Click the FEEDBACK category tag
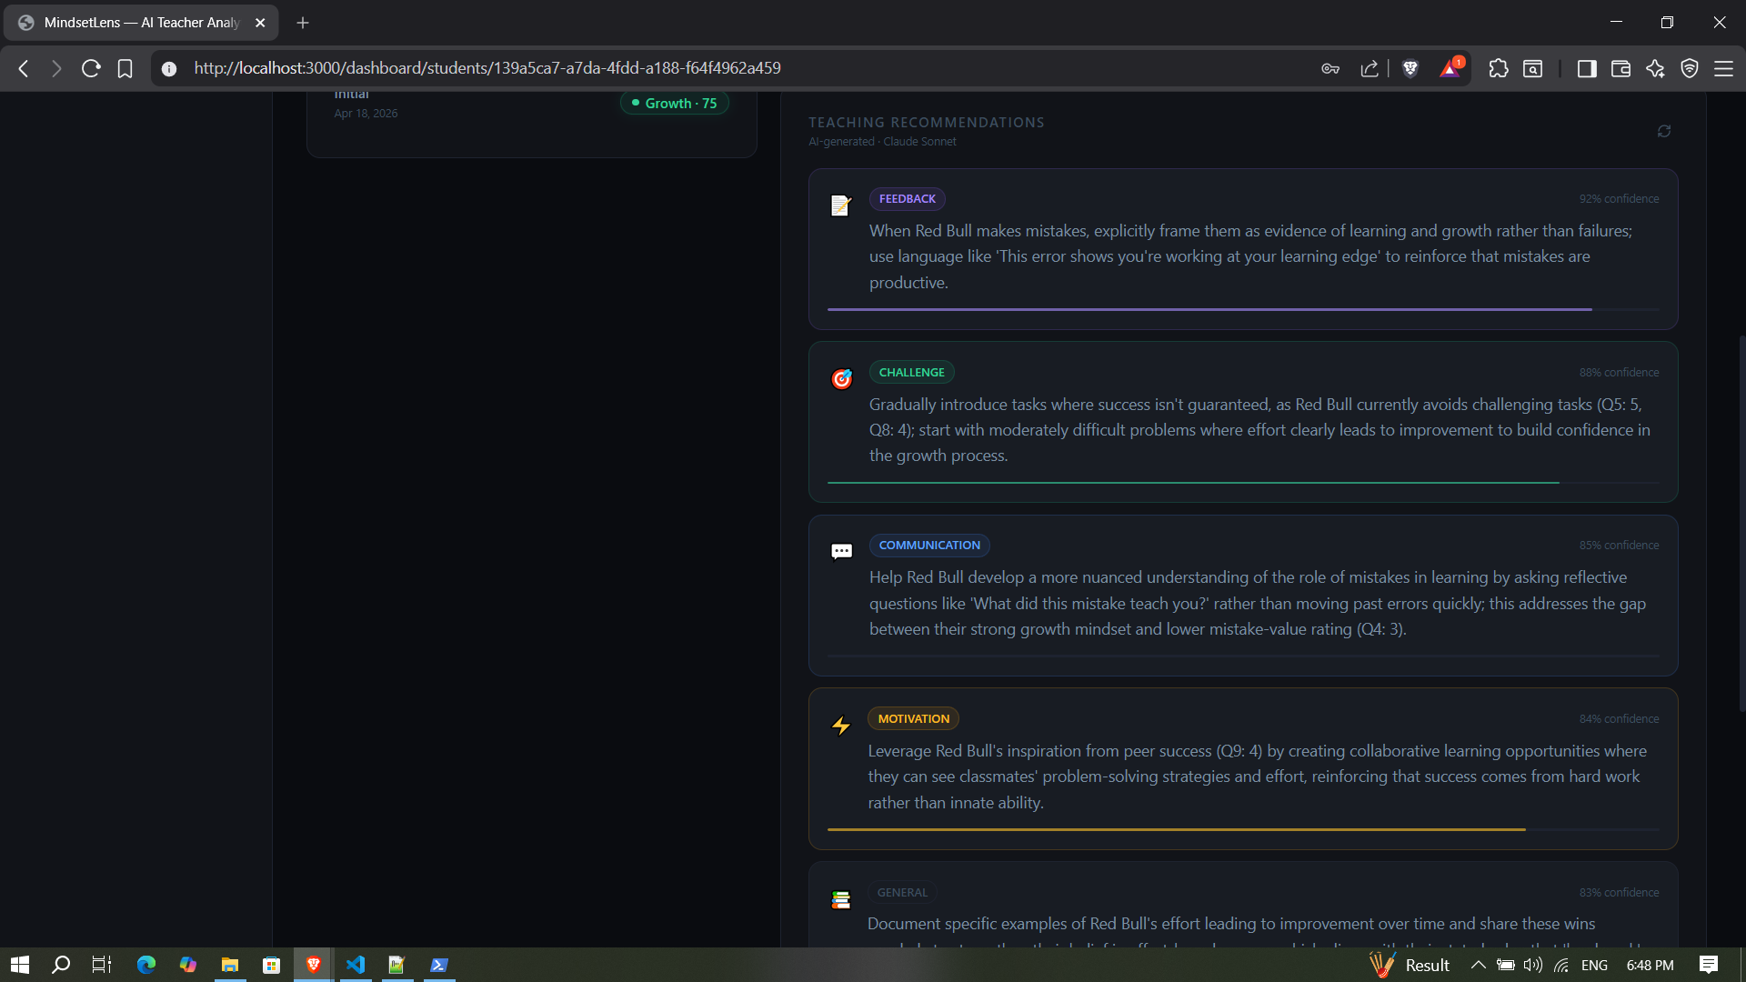1746x982 pixels. coord(907,199)
